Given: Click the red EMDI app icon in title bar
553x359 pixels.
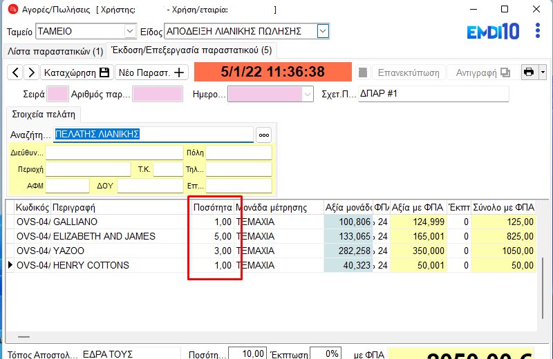Looking at the screenshot, I should coord(13,9).
